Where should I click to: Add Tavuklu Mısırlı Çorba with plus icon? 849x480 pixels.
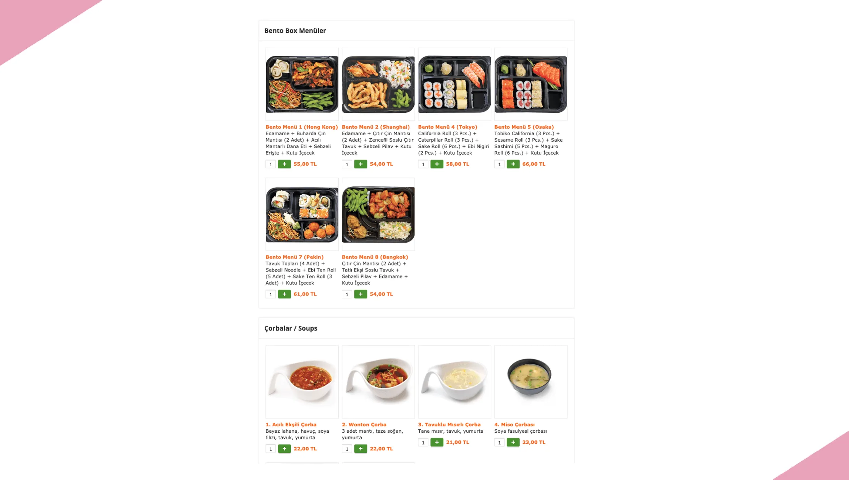pyautogui.click(x=437, y=442)
